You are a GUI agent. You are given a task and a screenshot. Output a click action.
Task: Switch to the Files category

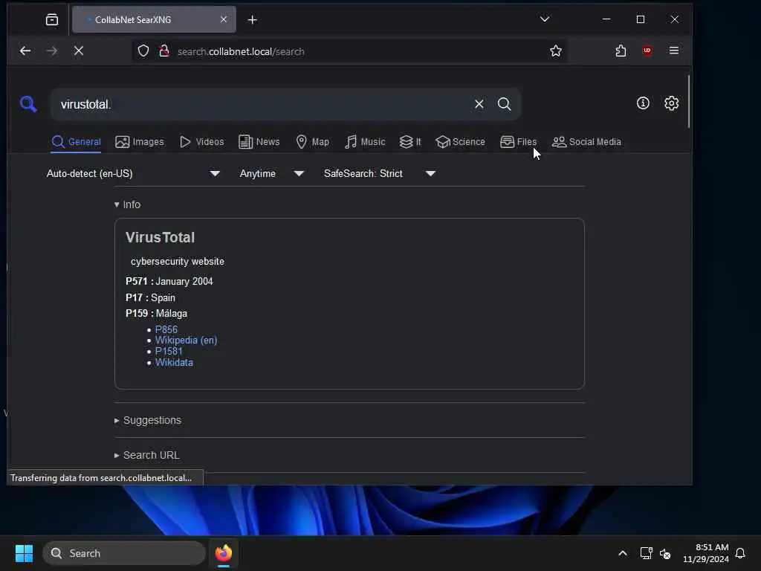click(518, 142)
